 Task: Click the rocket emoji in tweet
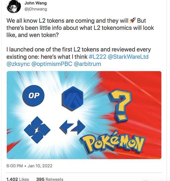[x=133, y=20]
